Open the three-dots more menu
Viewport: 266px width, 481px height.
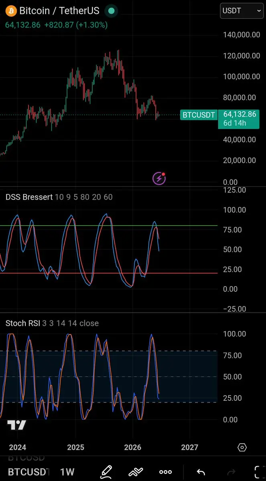click(x=165, y=472)
